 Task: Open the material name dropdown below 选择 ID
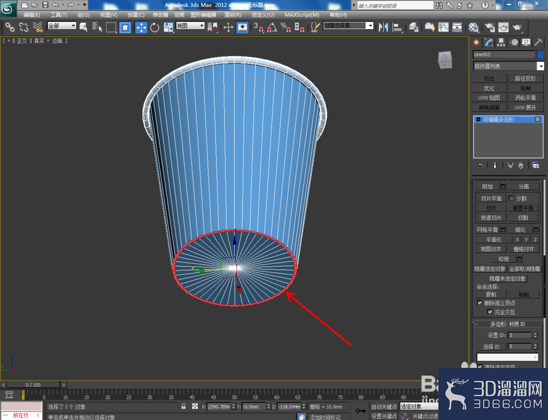pos(507,357)
